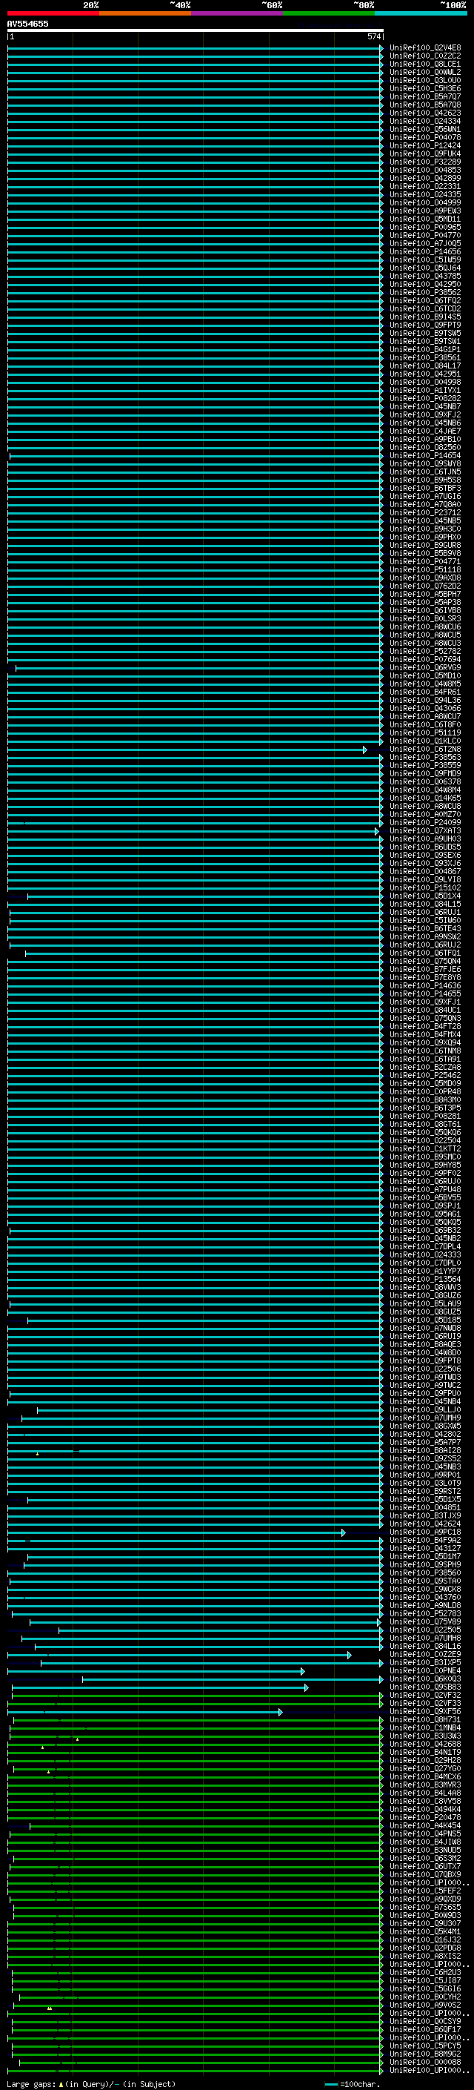
Task: Select hit label UniRef100_Q16J32
Action: point(425,1940)
